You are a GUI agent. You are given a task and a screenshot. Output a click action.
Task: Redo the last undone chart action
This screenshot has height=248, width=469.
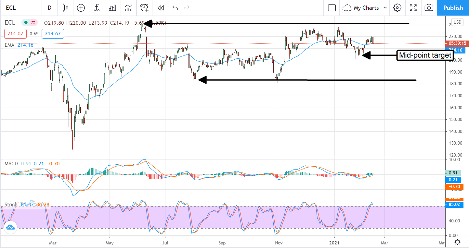pos(187,8)
